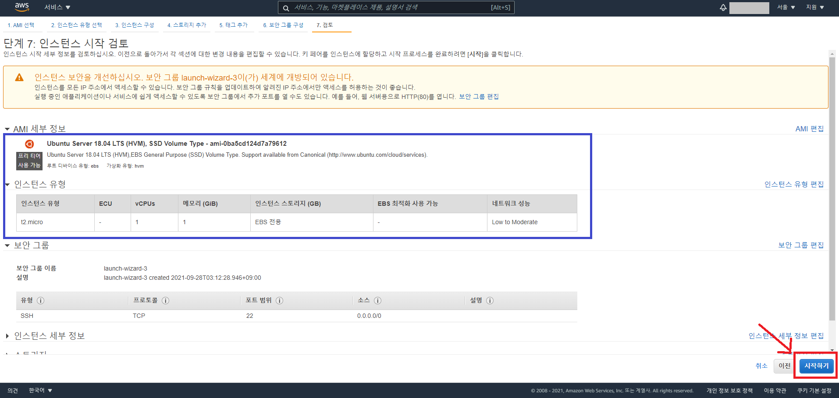Click the t2.micro instance type cell
Screen dimensions: 839x398
click(x=55, y=222)
